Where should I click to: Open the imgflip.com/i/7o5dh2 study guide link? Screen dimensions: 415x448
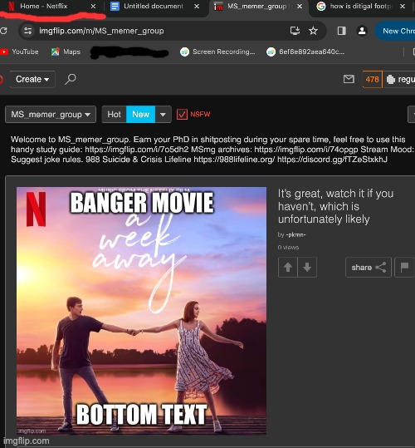(x=137, y=150)
